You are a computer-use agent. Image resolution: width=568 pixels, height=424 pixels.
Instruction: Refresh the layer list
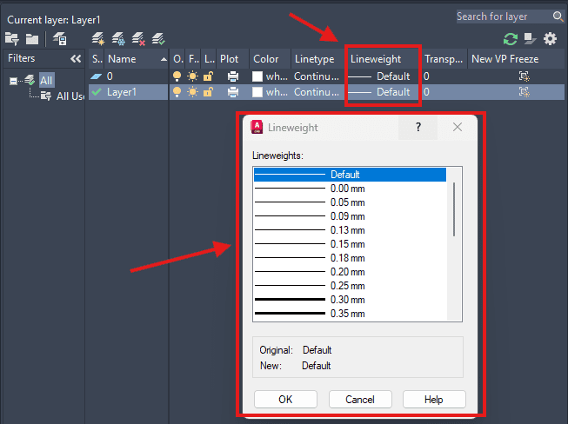tap(511, 38)
